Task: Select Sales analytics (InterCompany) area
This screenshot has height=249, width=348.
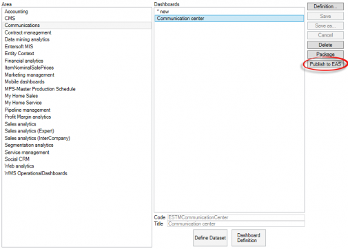Action: tap(77, 138)
